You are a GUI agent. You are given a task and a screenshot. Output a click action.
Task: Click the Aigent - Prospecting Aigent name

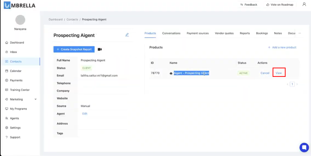[191, 73]
